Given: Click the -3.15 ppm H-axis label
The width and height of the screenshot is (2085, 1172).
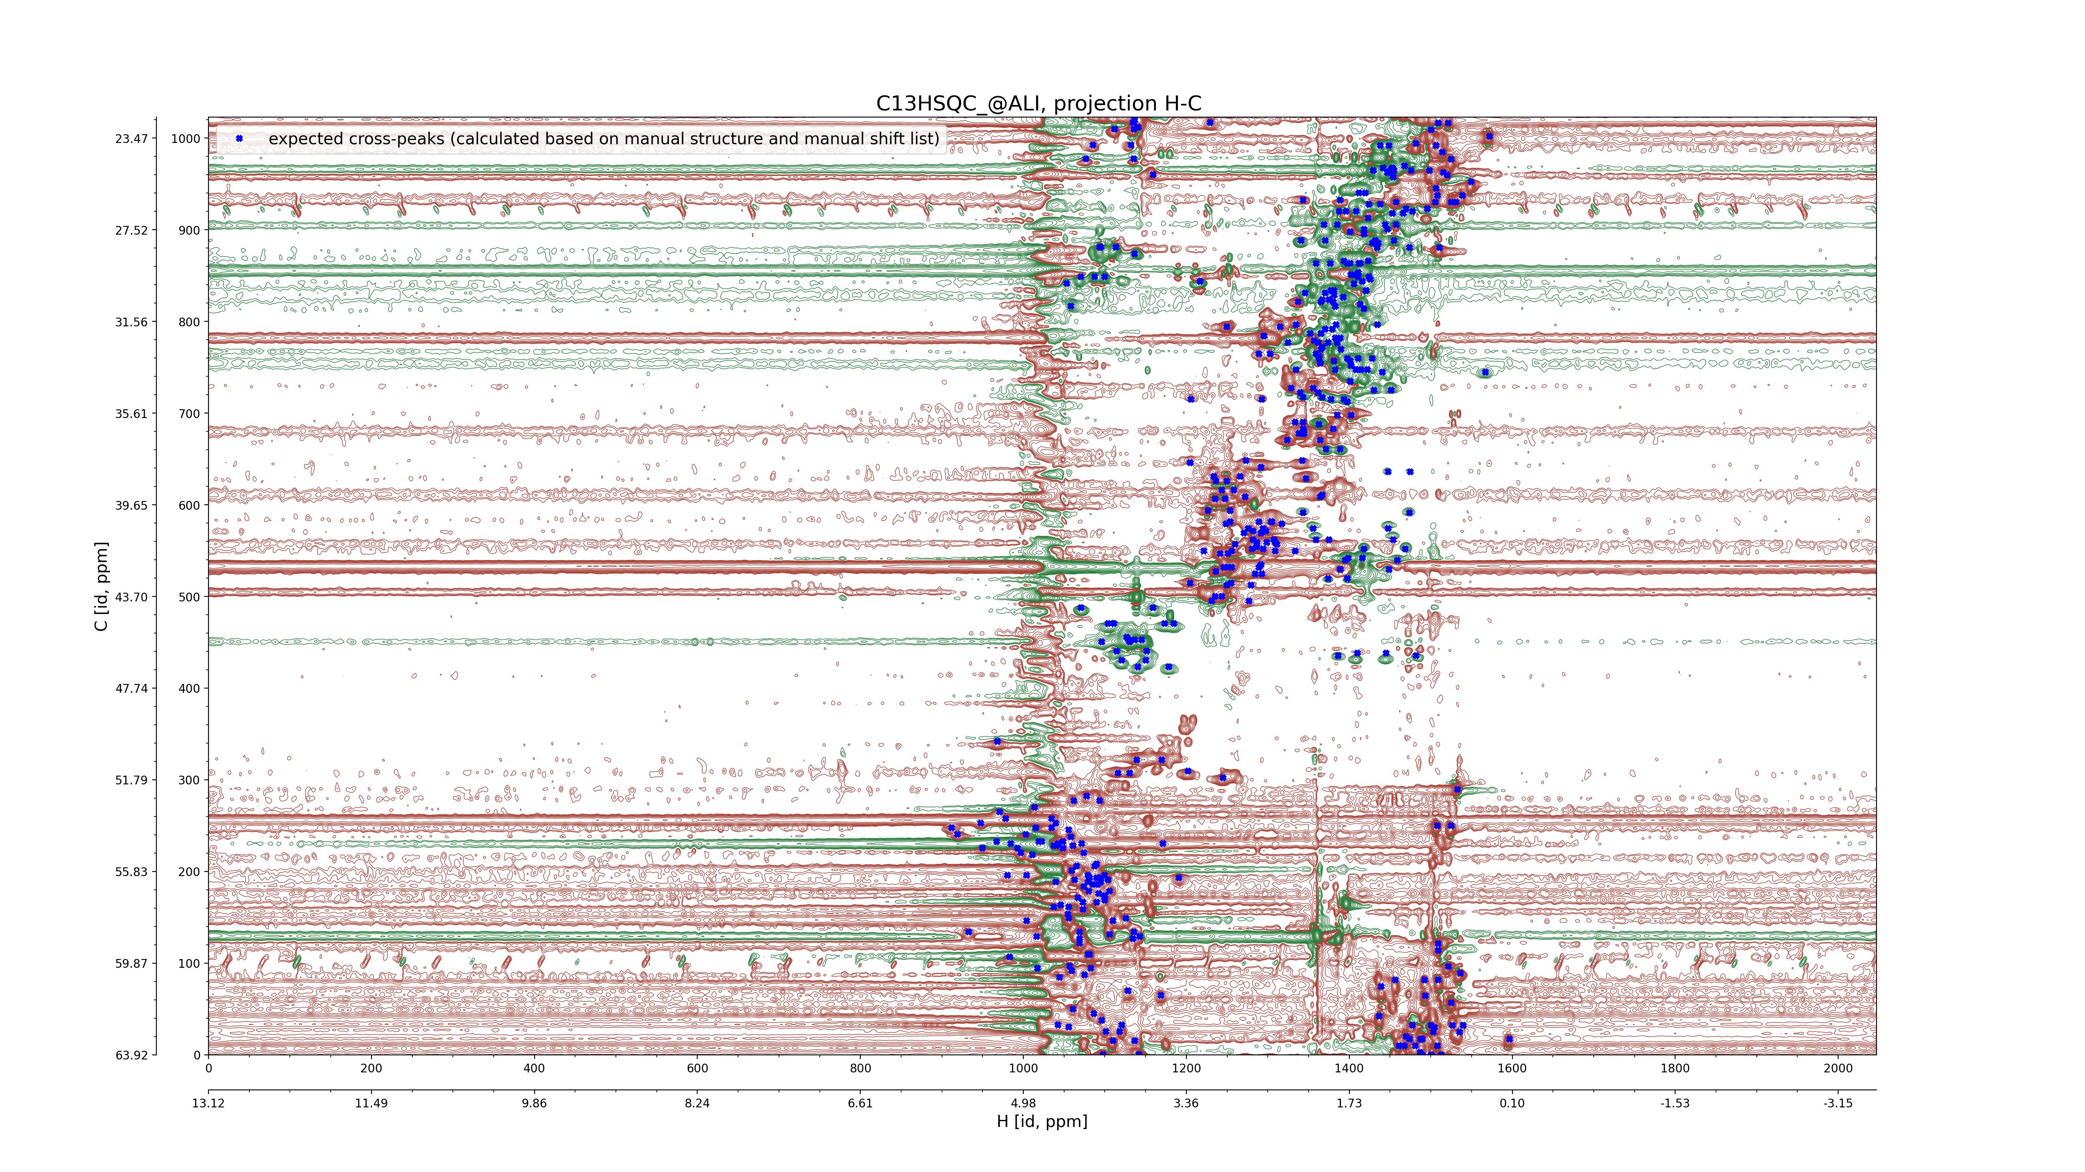Looking at the screenshot, I should coord(1837,1103).
